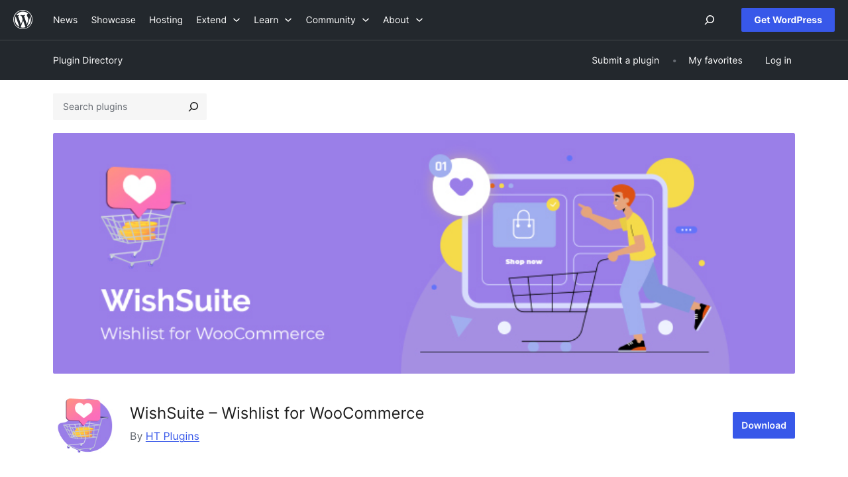Click the WordPress logo icon
Screen dimensions: 848x477
(x=23, y=19)
